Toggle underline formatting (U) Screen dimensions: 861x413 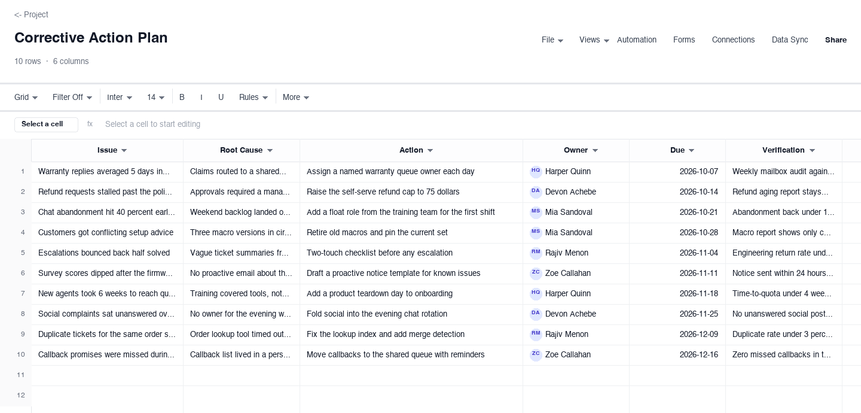pos(221,98)
